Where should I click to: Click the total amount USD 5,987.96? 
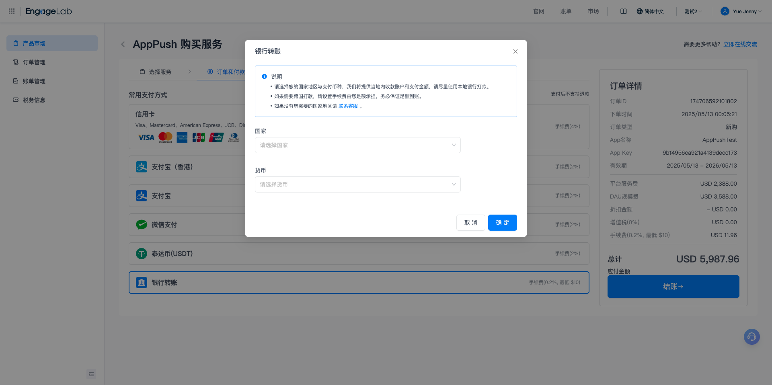[708, 259]
